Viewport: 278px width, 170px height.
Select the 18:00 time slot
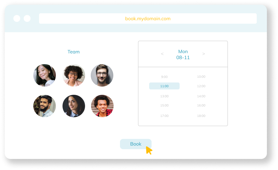coord(201,116)
